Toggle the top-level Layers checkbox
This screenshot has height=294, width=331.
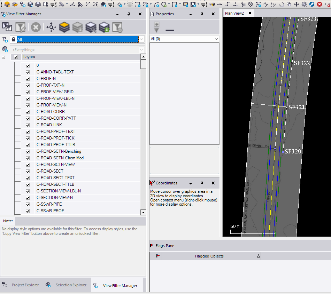tap(16, 57)
